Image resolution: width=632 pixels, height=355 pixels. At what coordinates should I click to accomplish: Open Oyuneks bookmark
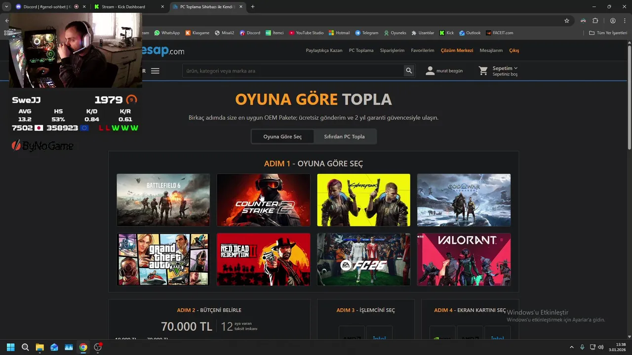click(x=395, y=33)
